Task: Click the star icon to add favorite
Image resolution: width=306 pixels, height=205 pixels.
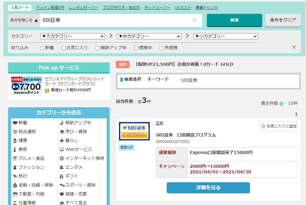Action: (x=263, y=126)
